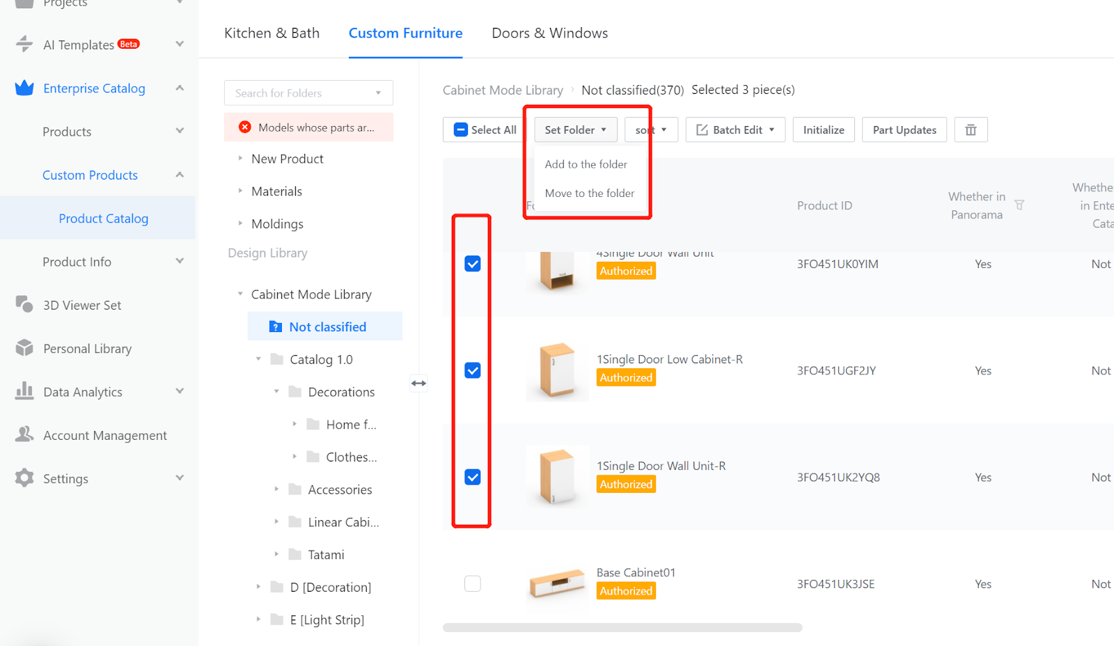1114x646 pixels.
Task: Click the 3D Viewer Set sidebar icon
Action: (x=24, y=305)
